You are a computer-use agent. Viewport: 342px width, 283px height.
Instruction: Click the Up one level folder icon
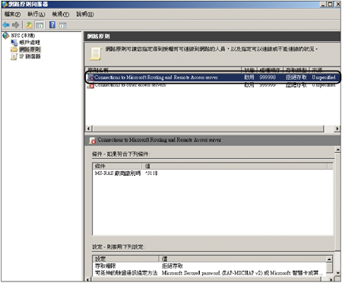pyautogui.click(x=29, y=25)
